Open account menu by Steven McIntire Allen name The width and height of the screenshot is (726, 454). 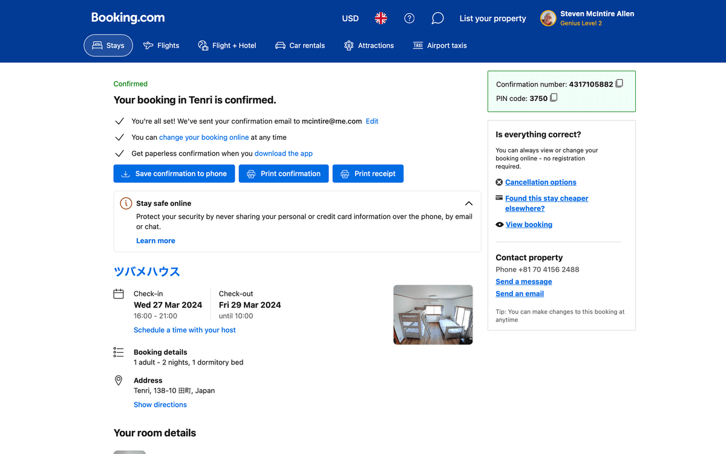pyautogui.click(x=597, y=14)
